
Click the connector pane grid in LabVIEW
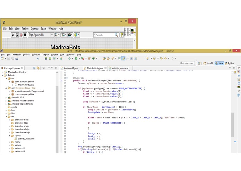(x=127, y=32)
